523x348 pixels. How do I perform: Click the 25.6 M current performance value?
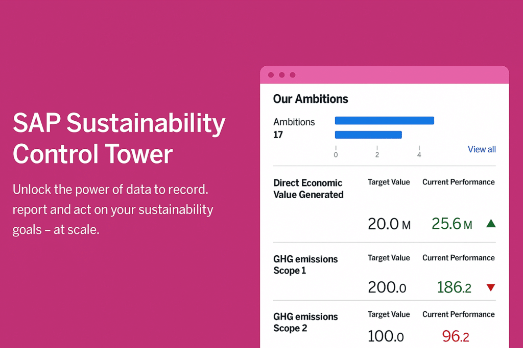(452, 224)
